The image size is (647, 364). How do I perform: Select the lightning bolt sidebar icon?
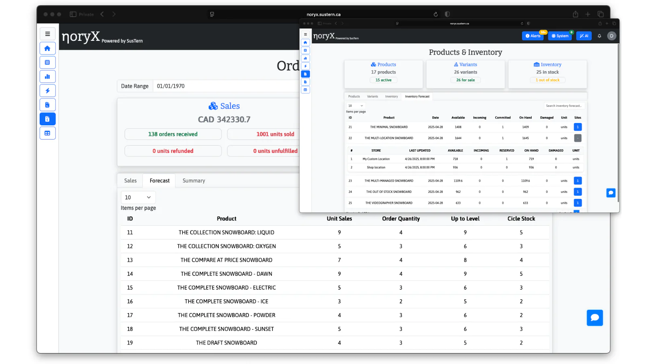pyautogui.click(x=47, y=91)
